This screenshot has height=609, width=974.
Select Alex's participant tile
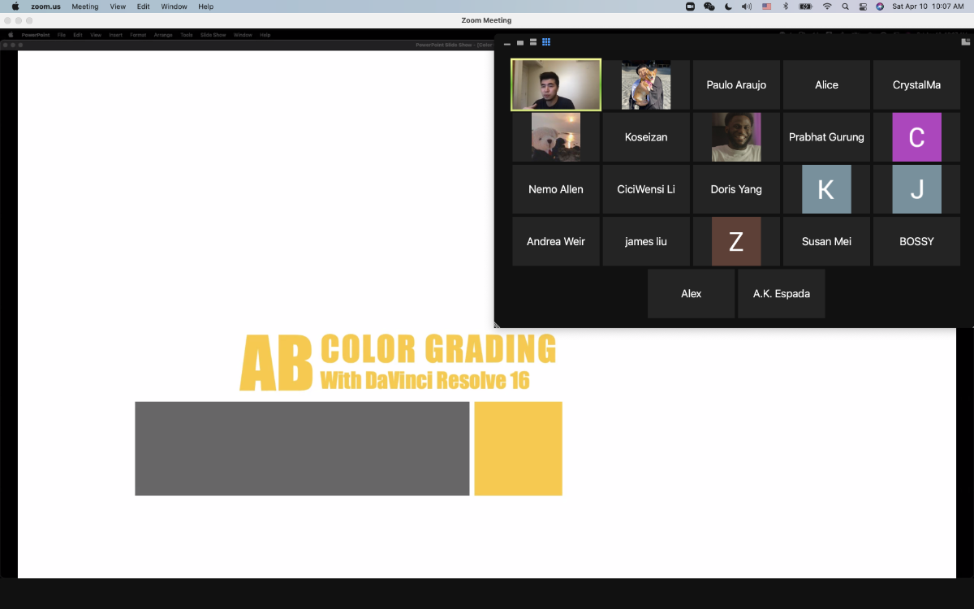pyautogui.click(x=691, y=293)
